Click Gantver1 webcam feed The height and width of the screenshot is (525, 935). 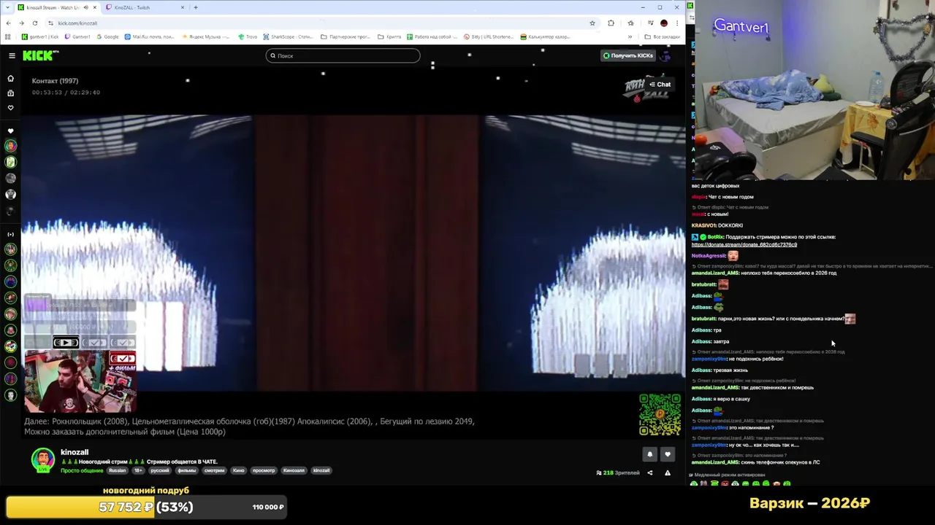tap(813, 90)
